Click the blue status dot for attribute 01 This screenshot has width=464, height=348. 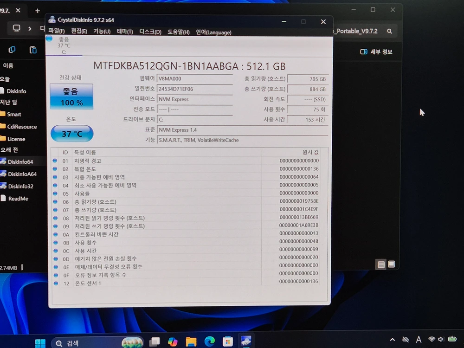tap(55, 161)
